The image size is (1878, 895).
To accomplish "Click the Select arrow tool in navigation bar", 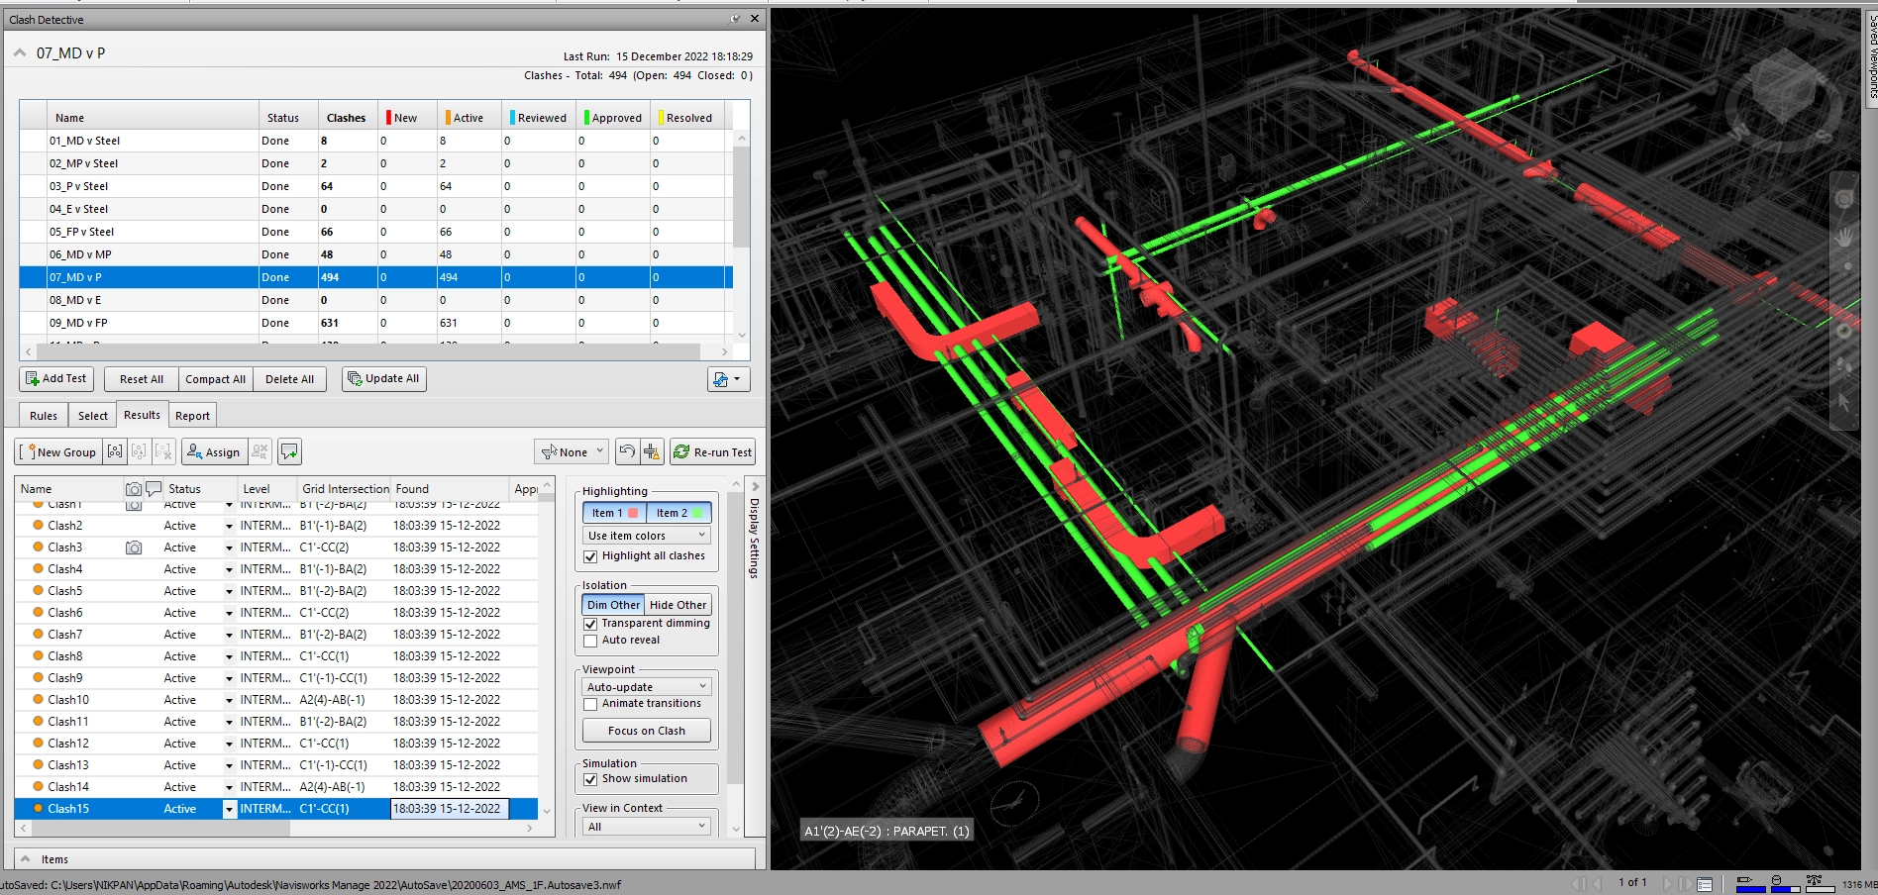I will (x=1843, y=402).
